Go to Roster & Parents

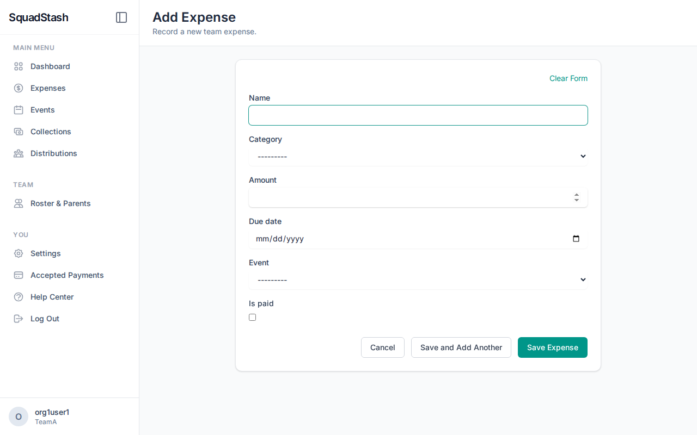tap(60, 203)
